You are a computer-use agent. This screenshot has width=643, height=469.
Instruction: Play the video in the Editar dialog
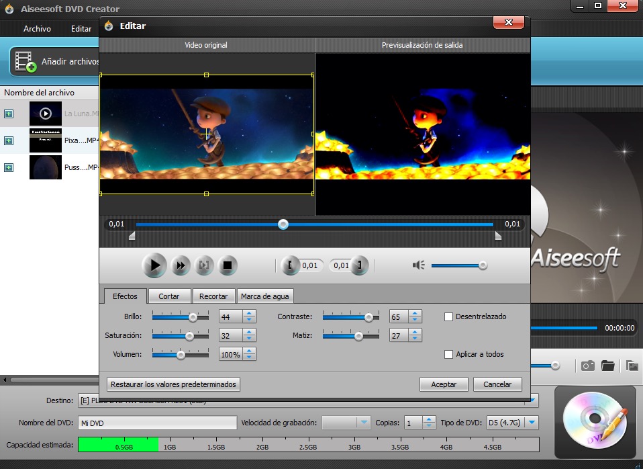tap(154, 265)
